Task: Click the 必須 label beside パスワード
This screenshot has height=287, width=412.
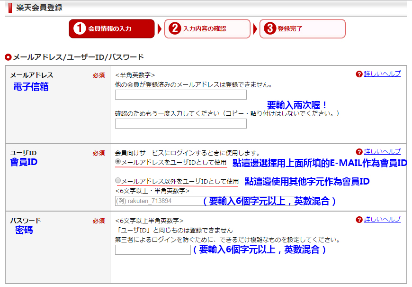Action: pos(99,221)
